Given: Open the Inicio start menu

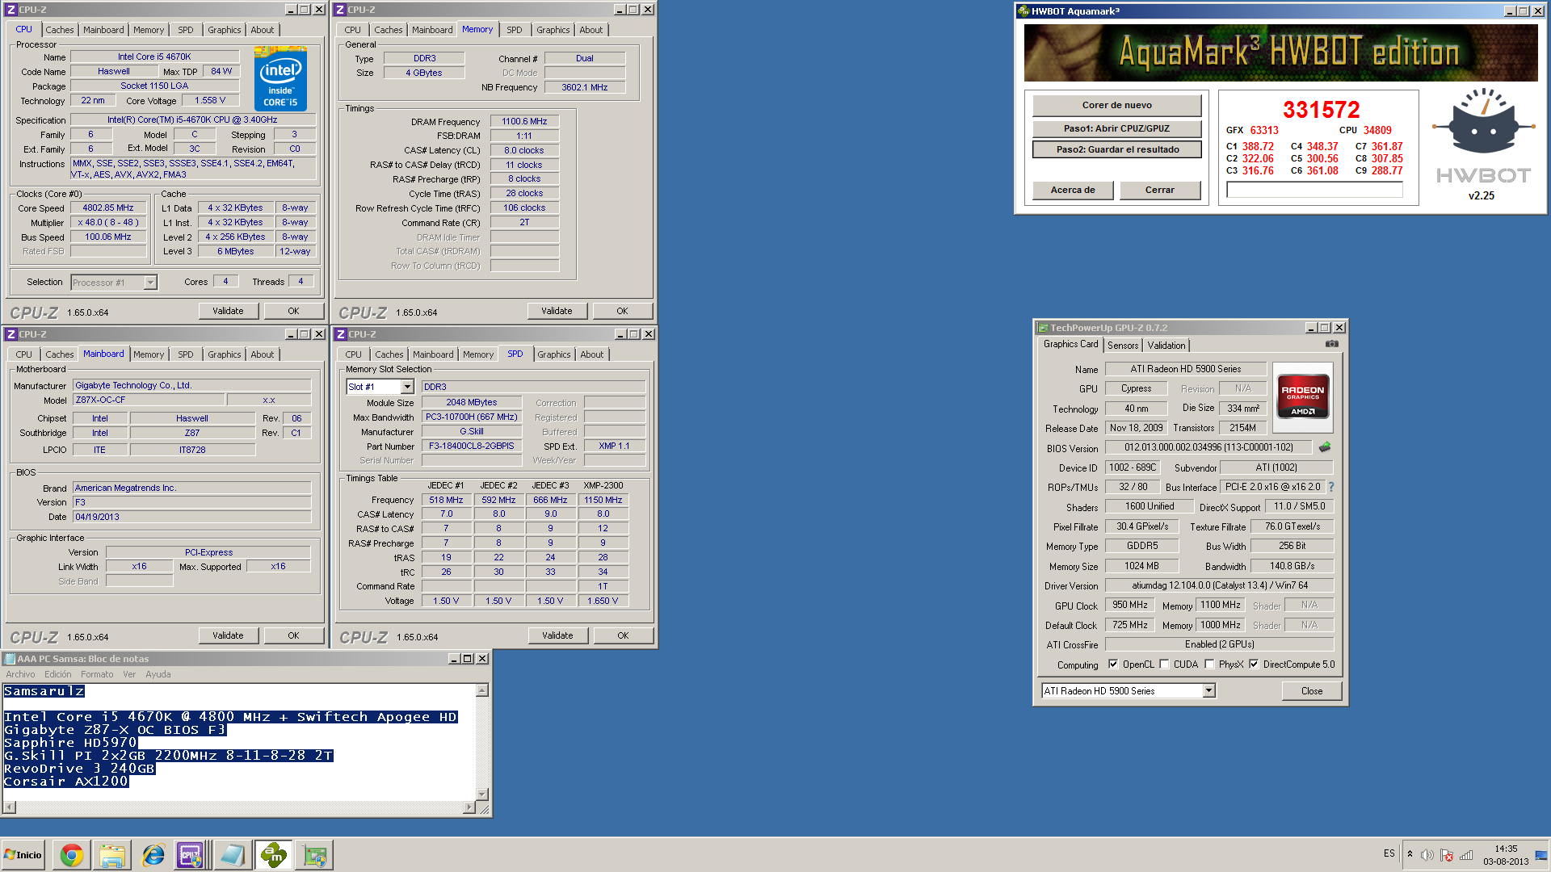Looking at the screenshot, I should [x=23, y=855].
